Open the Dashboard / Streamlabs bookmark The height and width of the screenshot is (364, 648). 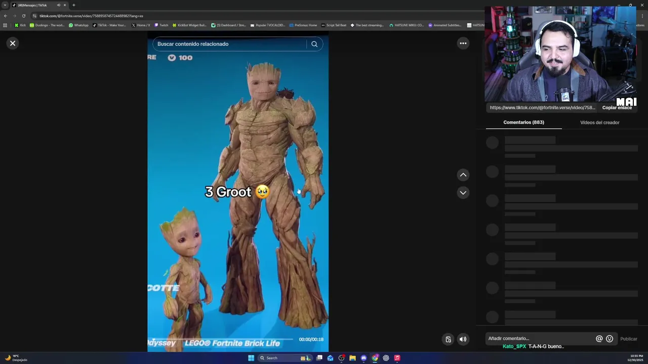[228, 25]
